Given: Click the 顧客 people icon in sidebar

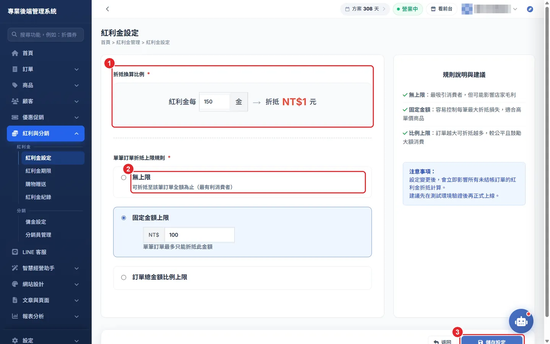Looking at the screenshot, I should point(15,101).
